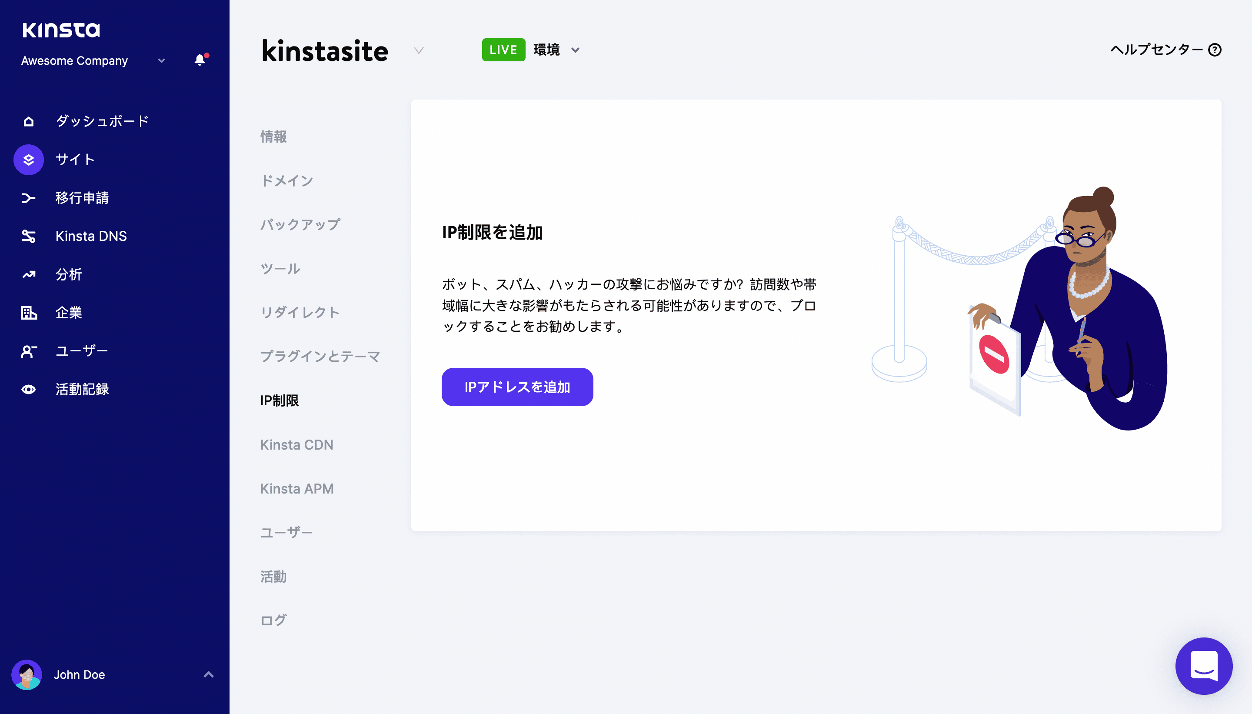Switch to the ツール tab

pyautogui.click(x=280, y=269)
